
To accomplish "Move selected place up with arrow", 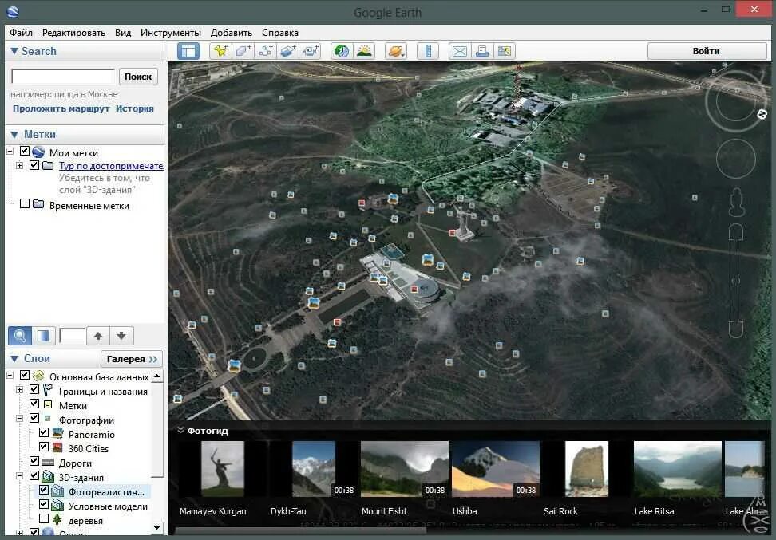I will [x=98, y=336].
